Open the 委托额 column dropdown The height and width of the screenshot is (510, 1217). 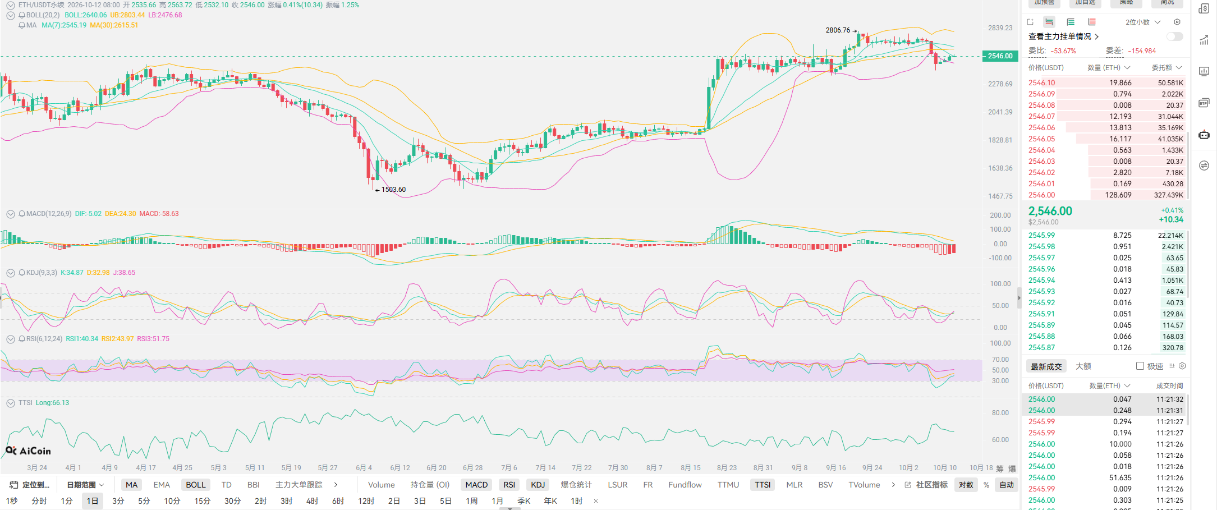pyautogui.click(x=1167, y=67)
